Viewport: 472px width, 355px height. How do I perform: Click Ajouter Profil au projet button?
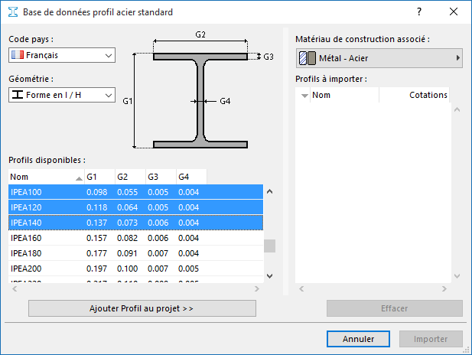click(x=142, y=308)
